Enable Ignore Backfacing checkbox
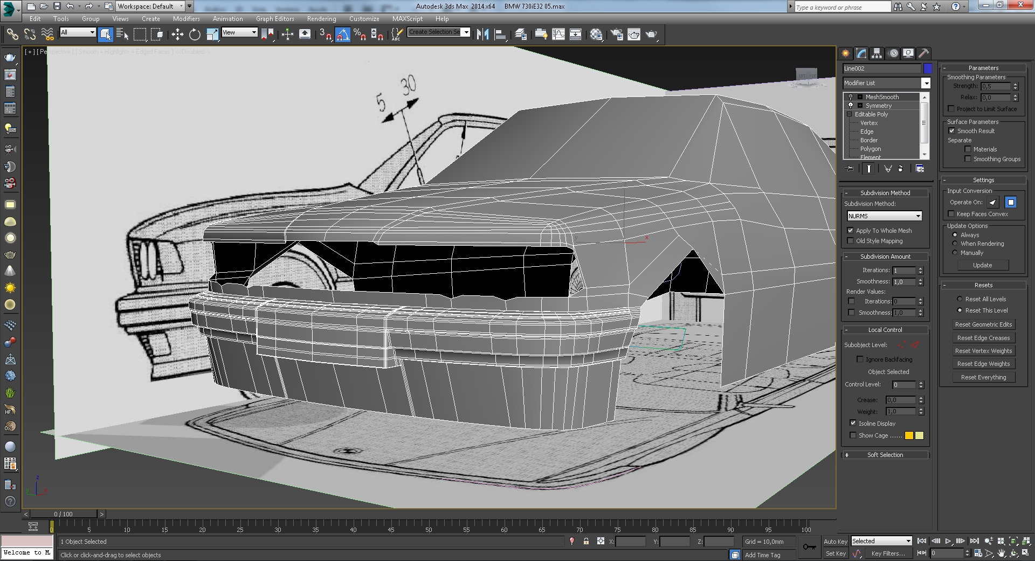 pos(860,359)
